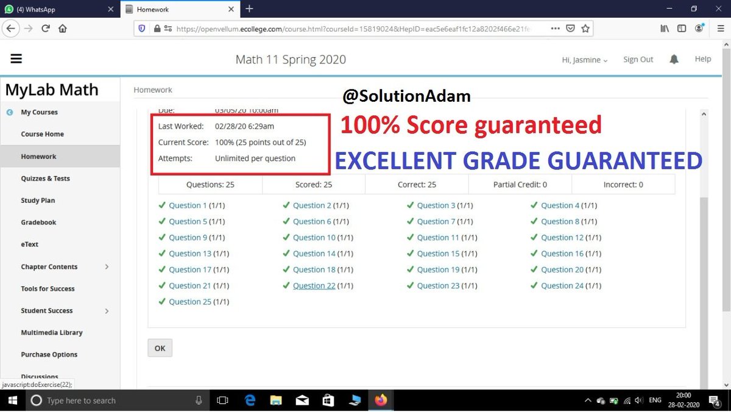Image resolution: width=731 pixels, height=412 pixels.
Task: Open the Question 22 link
Action: pos(314,285)
